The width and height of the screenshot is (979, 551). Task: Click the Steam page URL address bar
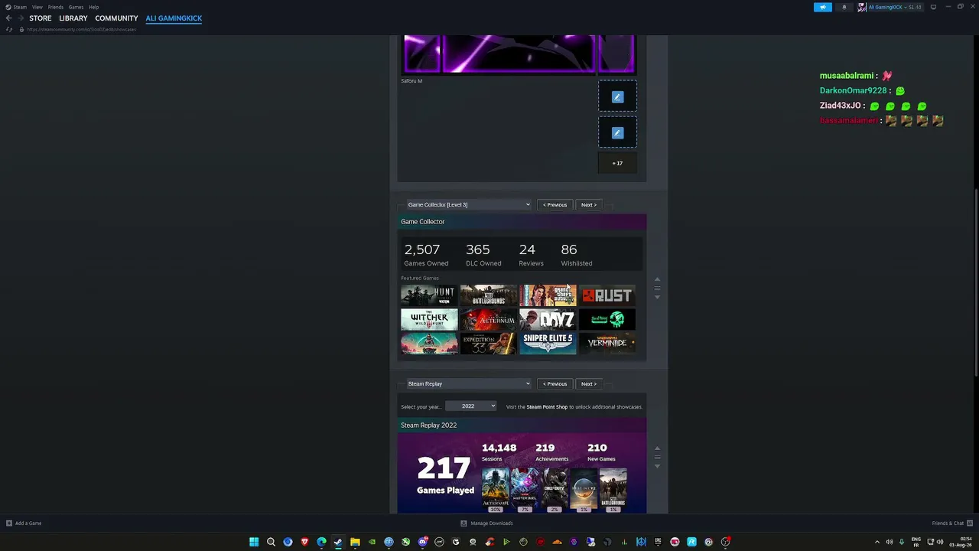(82, 30)
